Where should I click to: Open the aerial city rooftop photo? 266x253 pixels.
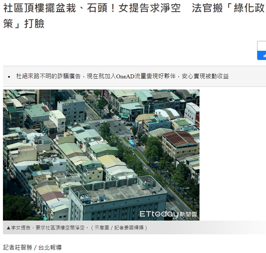tap(101, 155)
